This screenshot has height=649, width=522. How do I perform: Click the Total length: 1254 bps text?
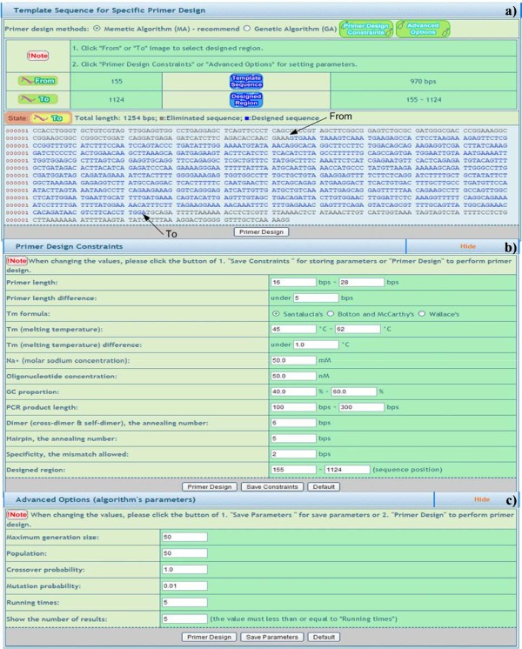(115, 118)
